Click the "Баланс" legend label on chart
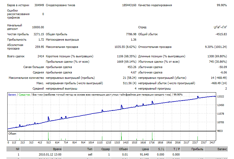The width and height of the screenshot is (234, 159). click(12, 95)
